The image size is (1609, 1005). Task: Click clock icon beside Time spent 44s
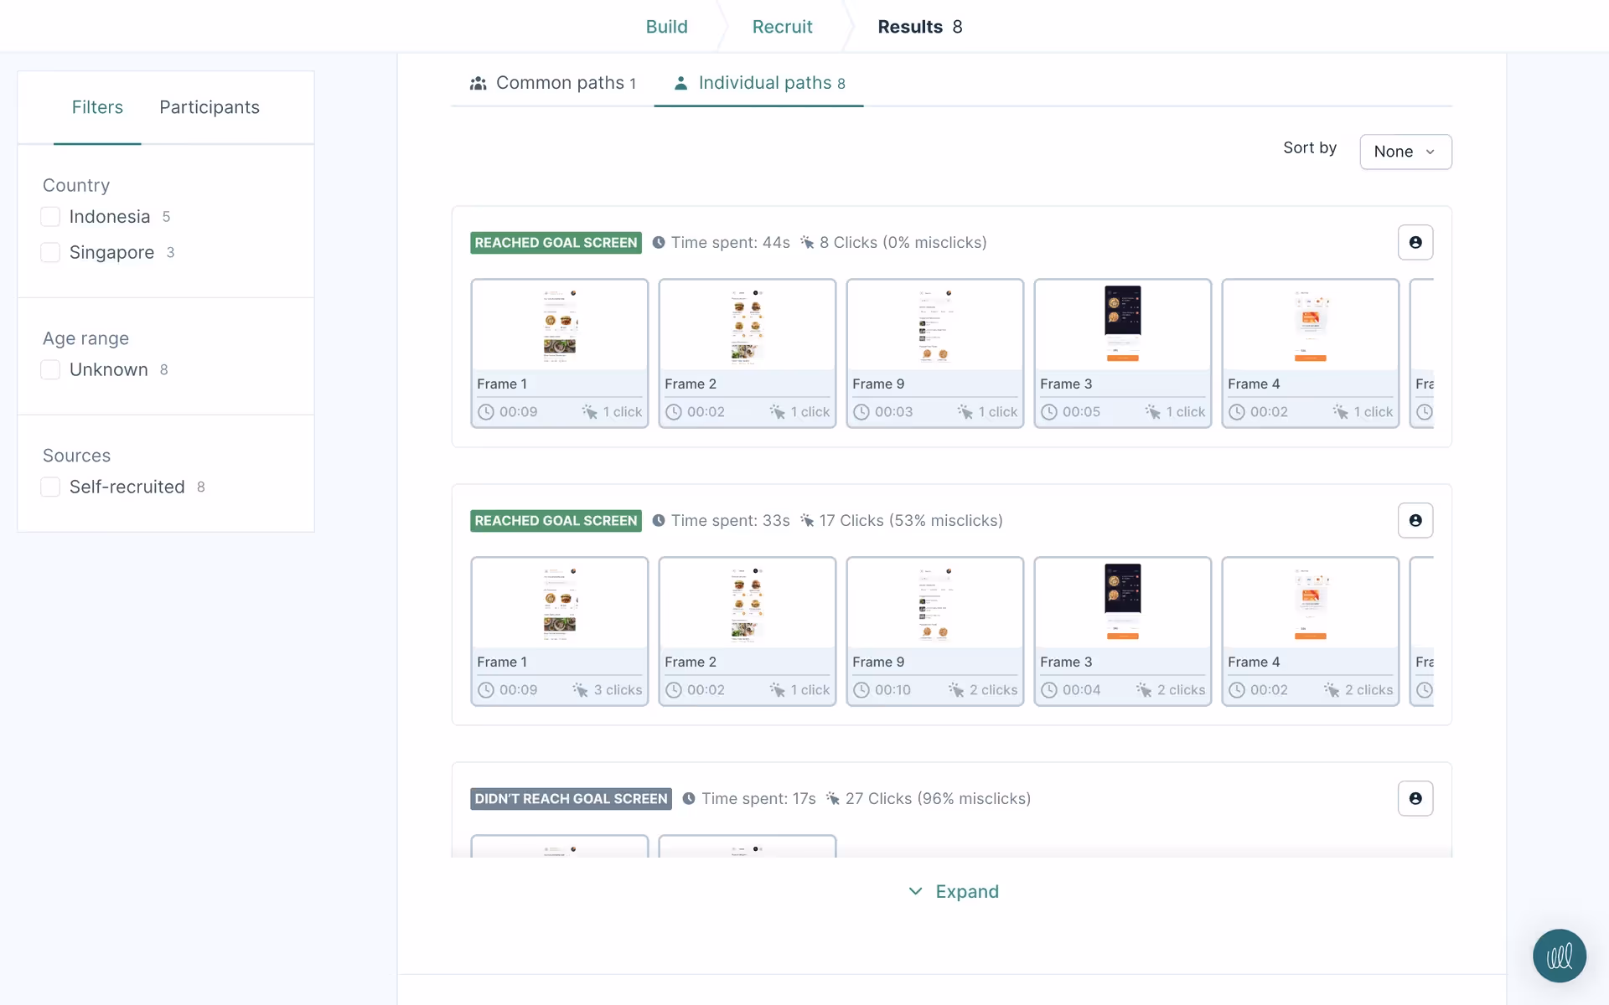click(659, 243)
